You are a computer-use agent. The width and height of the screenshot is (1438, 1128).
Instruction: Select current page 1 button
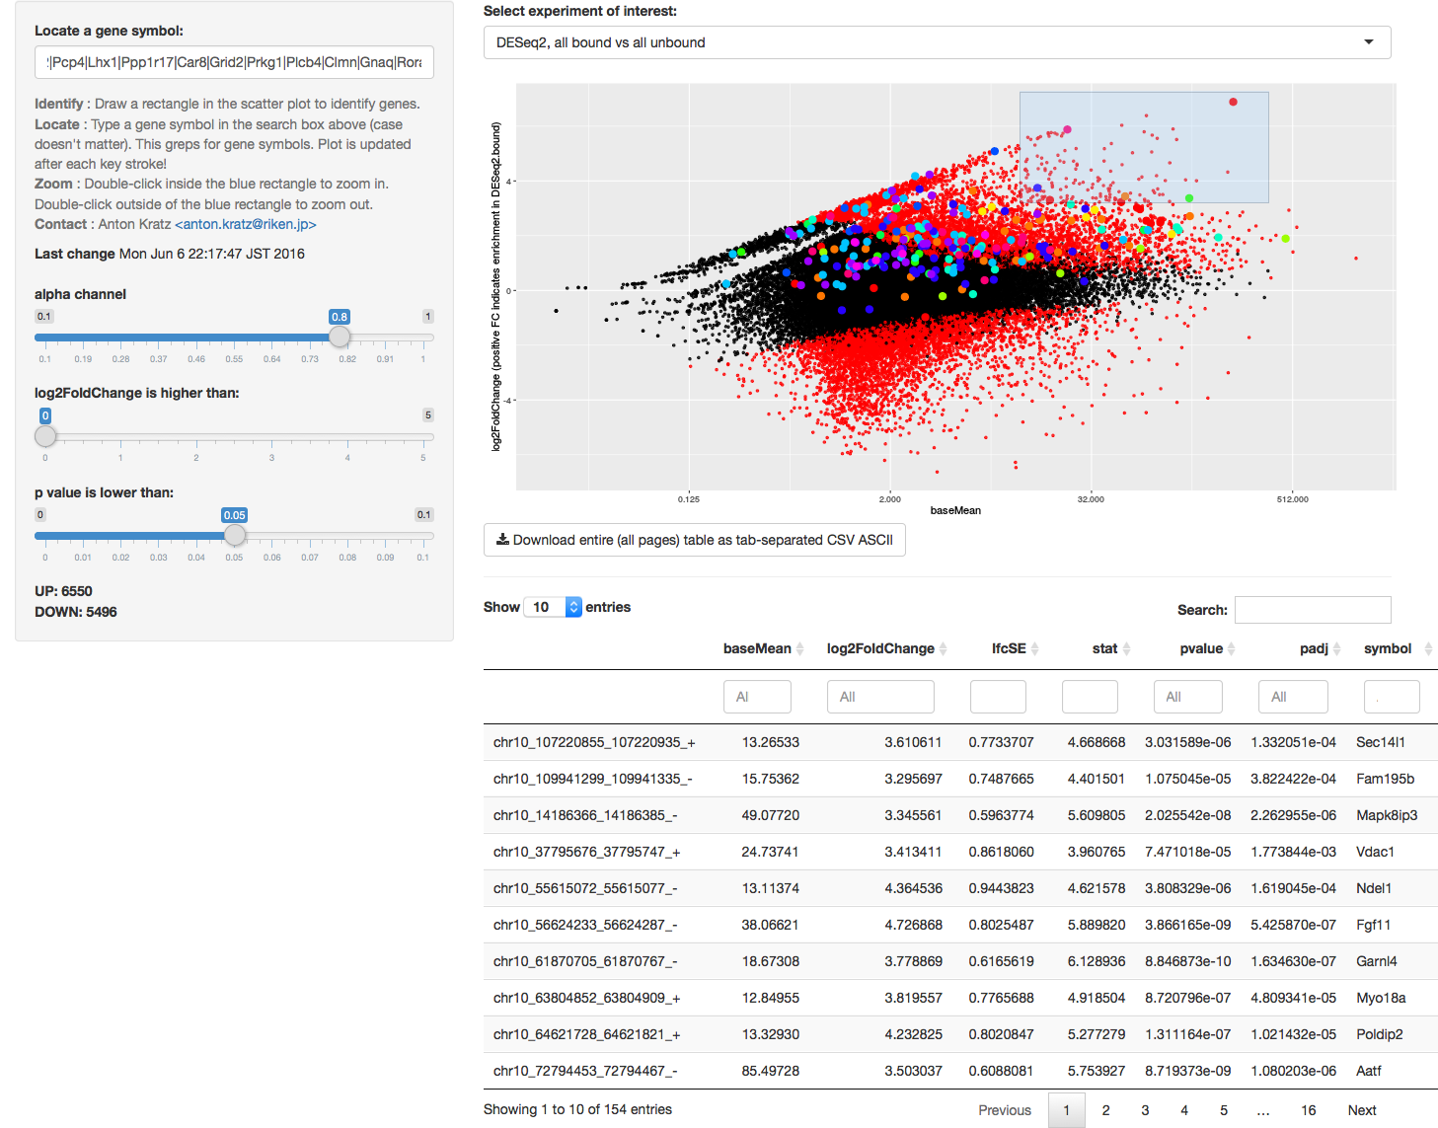click(1066, 1110)
